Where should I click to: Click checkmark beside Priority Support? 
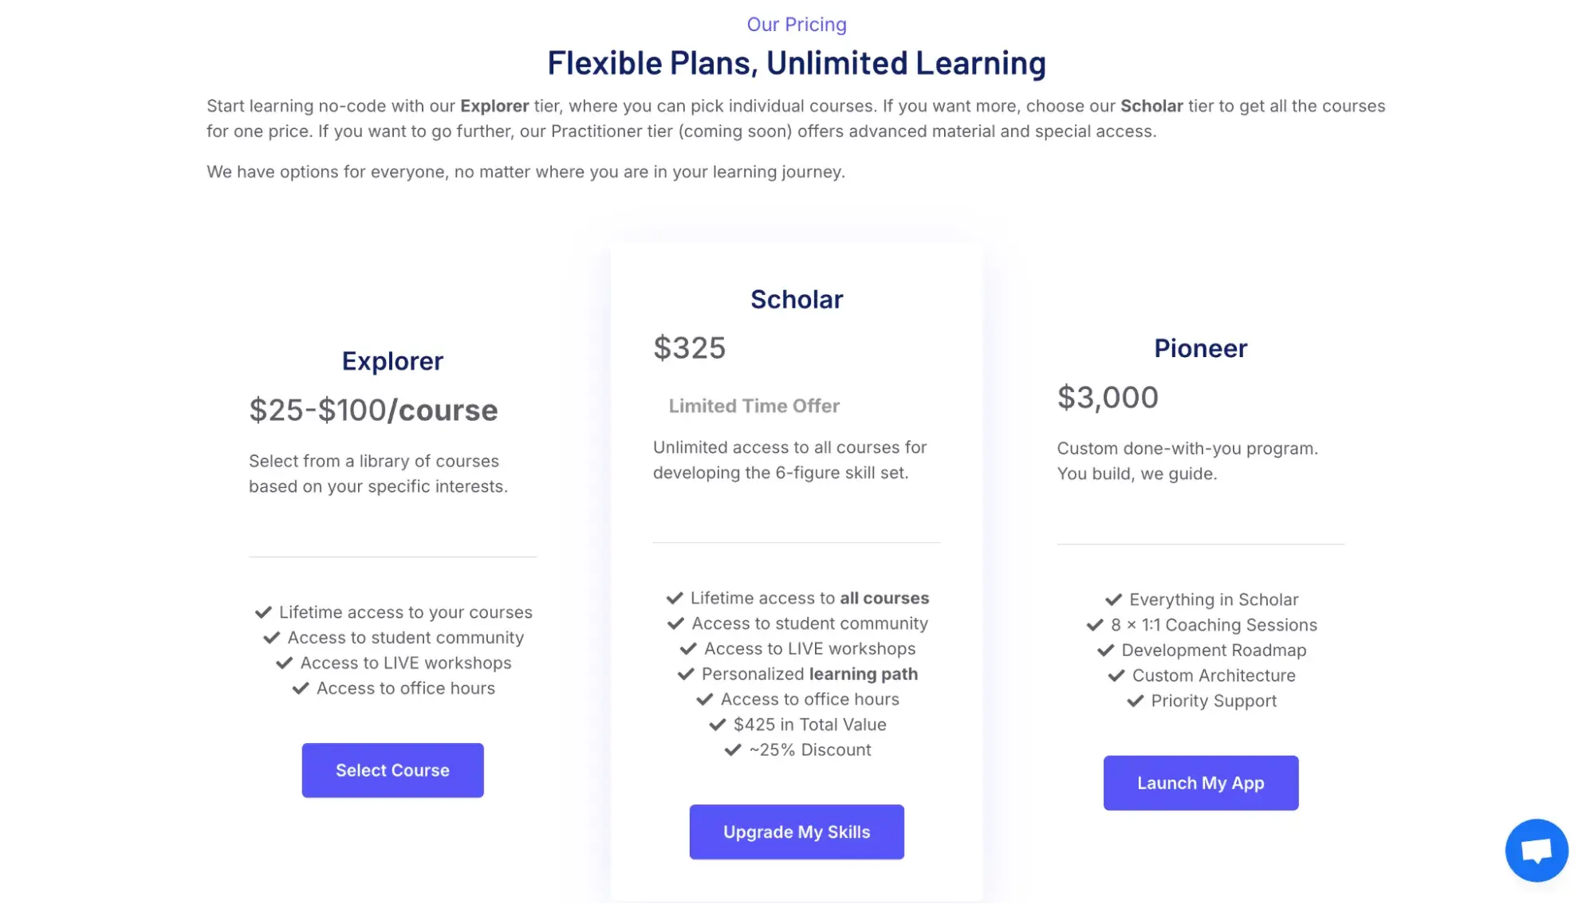click(x=1135, y=702)
